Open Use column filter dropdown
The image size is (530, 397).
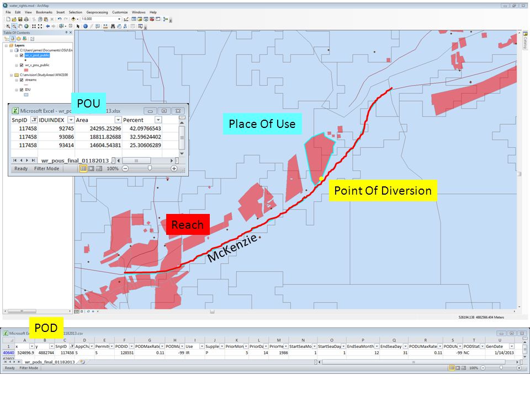pyautogui.click(x=202, y=346)
